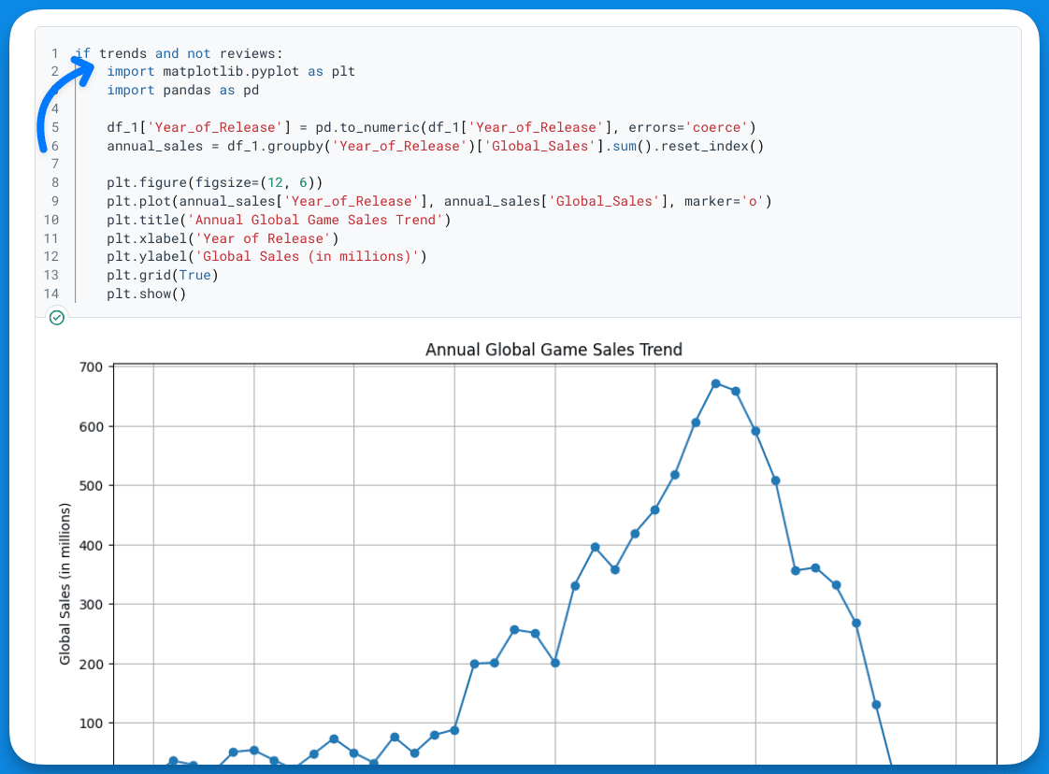Click the highest peak data point on chart
1049x774 pixels.
(716, 383)
